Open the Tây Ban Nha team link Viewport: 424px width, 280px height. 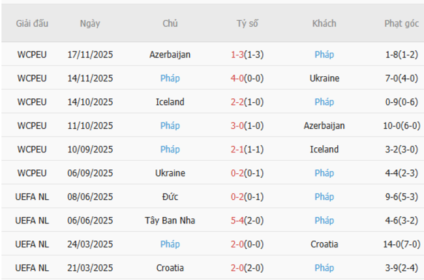click(170, 221)
